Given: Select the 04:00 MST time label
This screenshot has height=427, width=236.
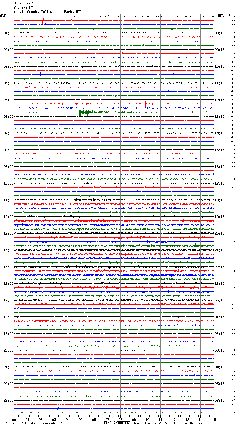Looking at the screenshot, I should [x=9, y=83].
